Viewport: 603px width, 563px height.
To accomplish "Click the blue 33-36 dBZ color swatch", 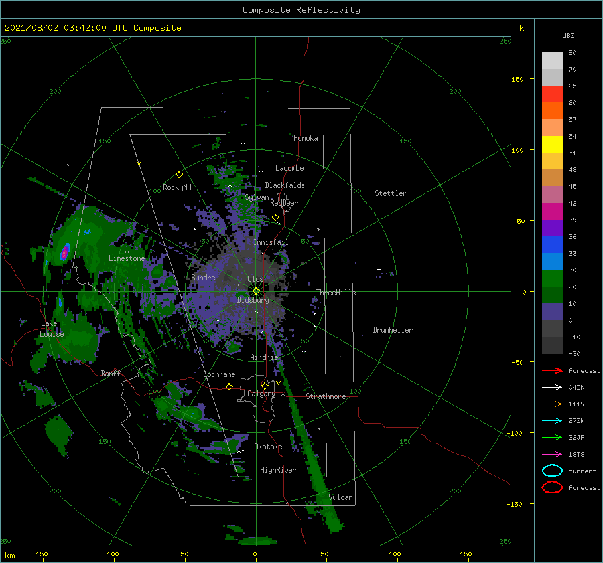I will (552, 245).
